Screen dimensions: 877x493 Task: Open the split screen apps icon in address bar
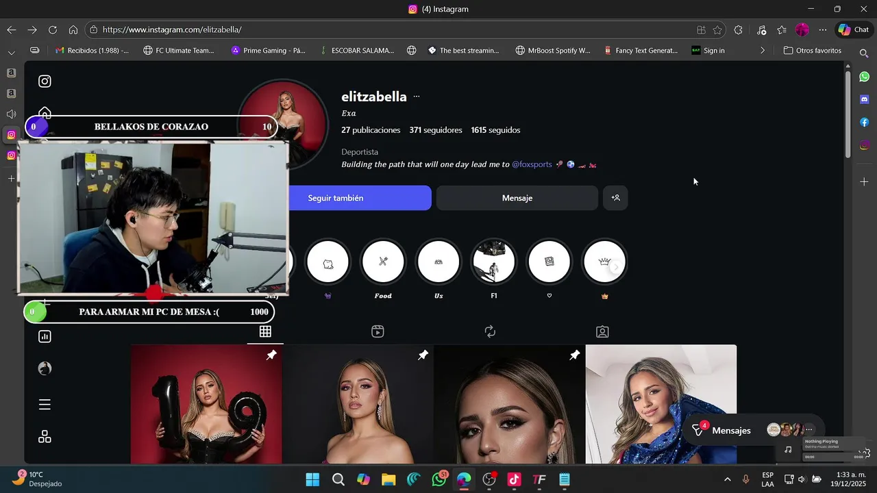[x=701, y=29]
